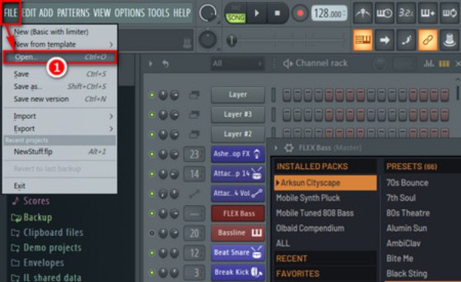Open the HELP menu
The width and height of the screenshot is (461, 282).
182,12
